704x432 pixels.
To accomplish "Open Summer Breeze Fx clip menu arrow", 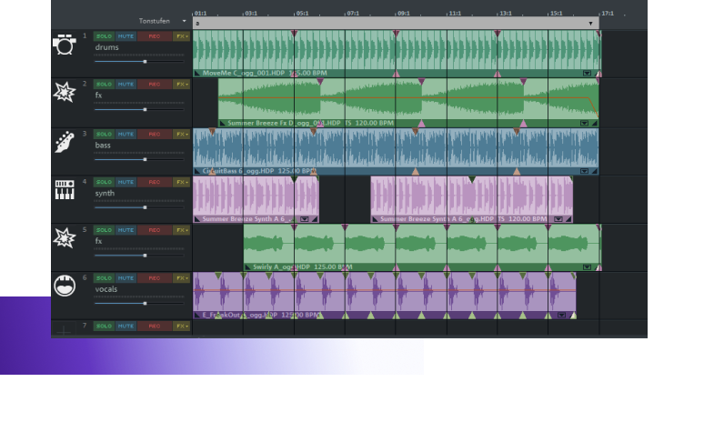I will click(x=584, y=123).
